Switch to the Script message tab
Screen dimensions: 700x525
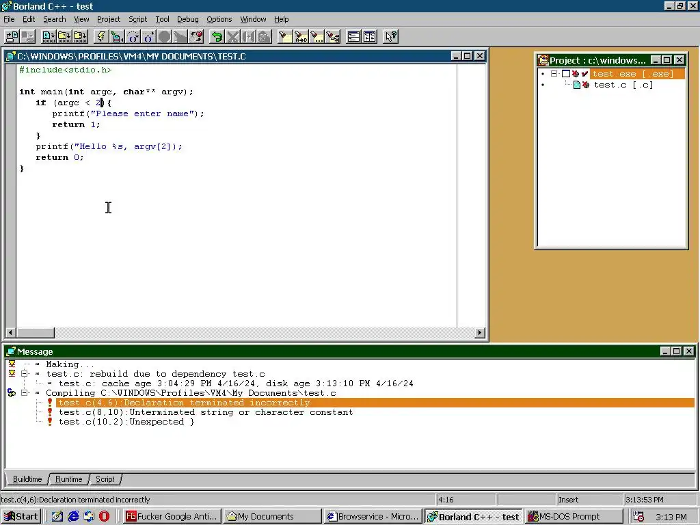pos(105,479)
